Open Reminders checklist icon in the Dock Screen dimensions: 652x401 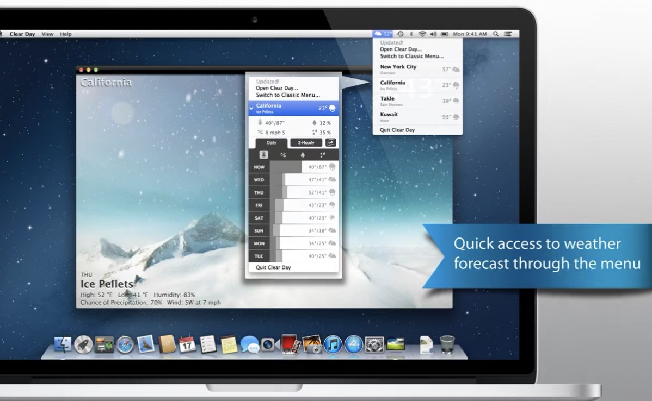tap(208, 344)
